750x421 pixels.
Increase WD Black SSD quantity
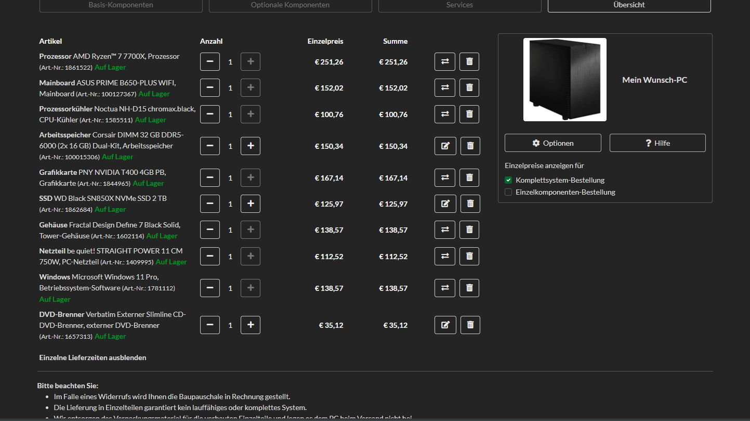[251, 203]
